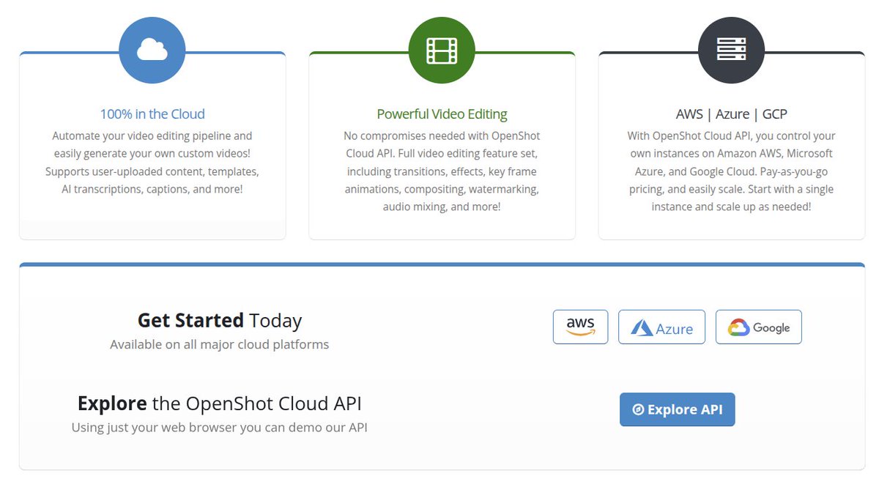Click the 'AWS | Azure | GCP' heading

[730, 114]
